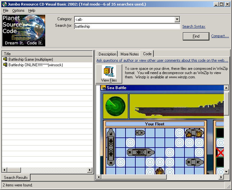Viewport: 232px width, 190px height.
Task: Minimize the Jumbo Resource CD window
Action: click(216, 4)
